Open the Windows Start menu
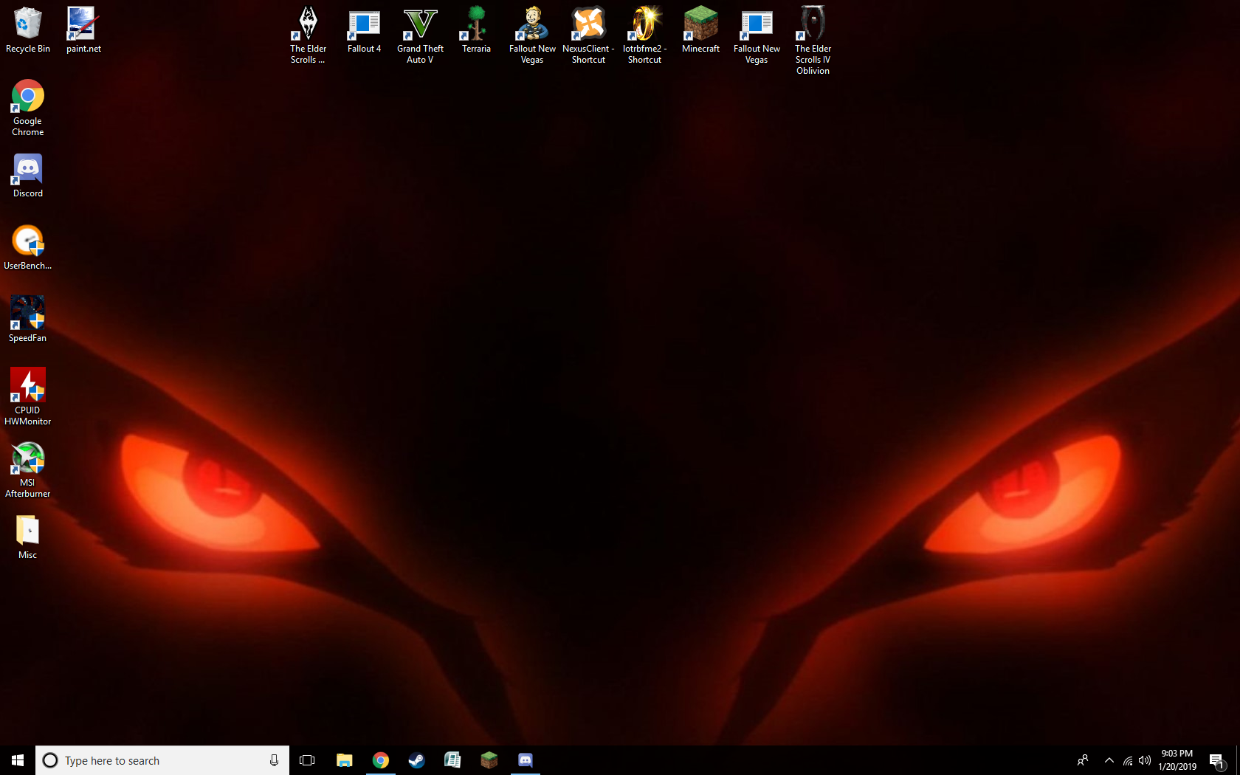 18,760
